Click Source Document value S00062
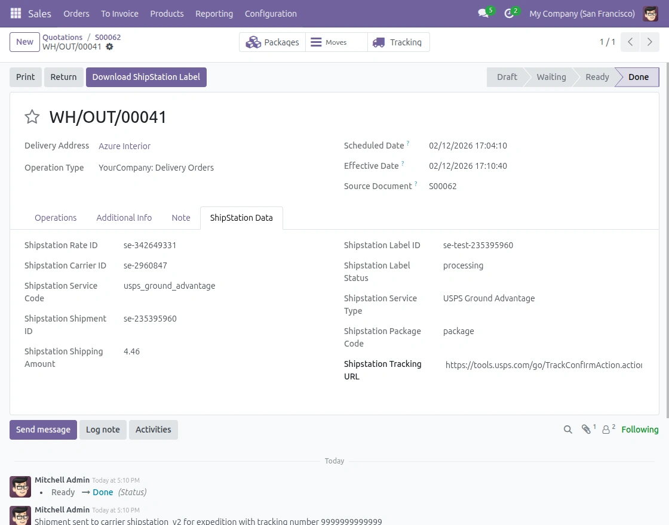This screenshot has width=669, height=525. pyautogui.click(x=443, y=186)
